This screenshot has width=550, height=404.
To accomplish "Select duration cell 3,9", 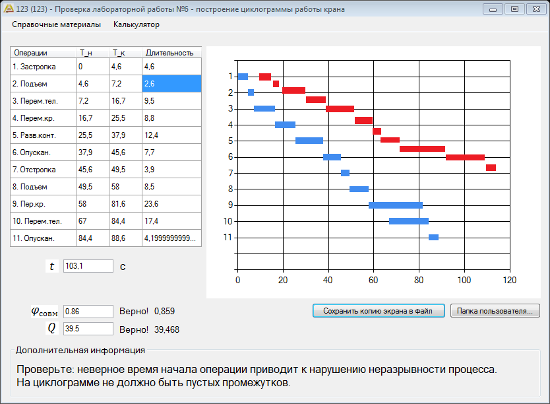I will click(x=172, y=170).
